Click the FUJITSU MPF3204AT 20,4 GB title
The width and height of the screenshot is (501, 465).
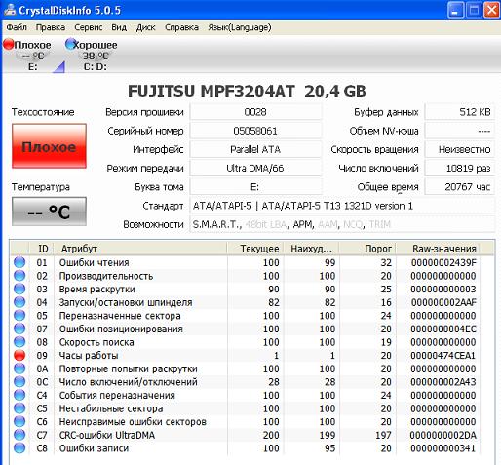(x=247, y=91)
